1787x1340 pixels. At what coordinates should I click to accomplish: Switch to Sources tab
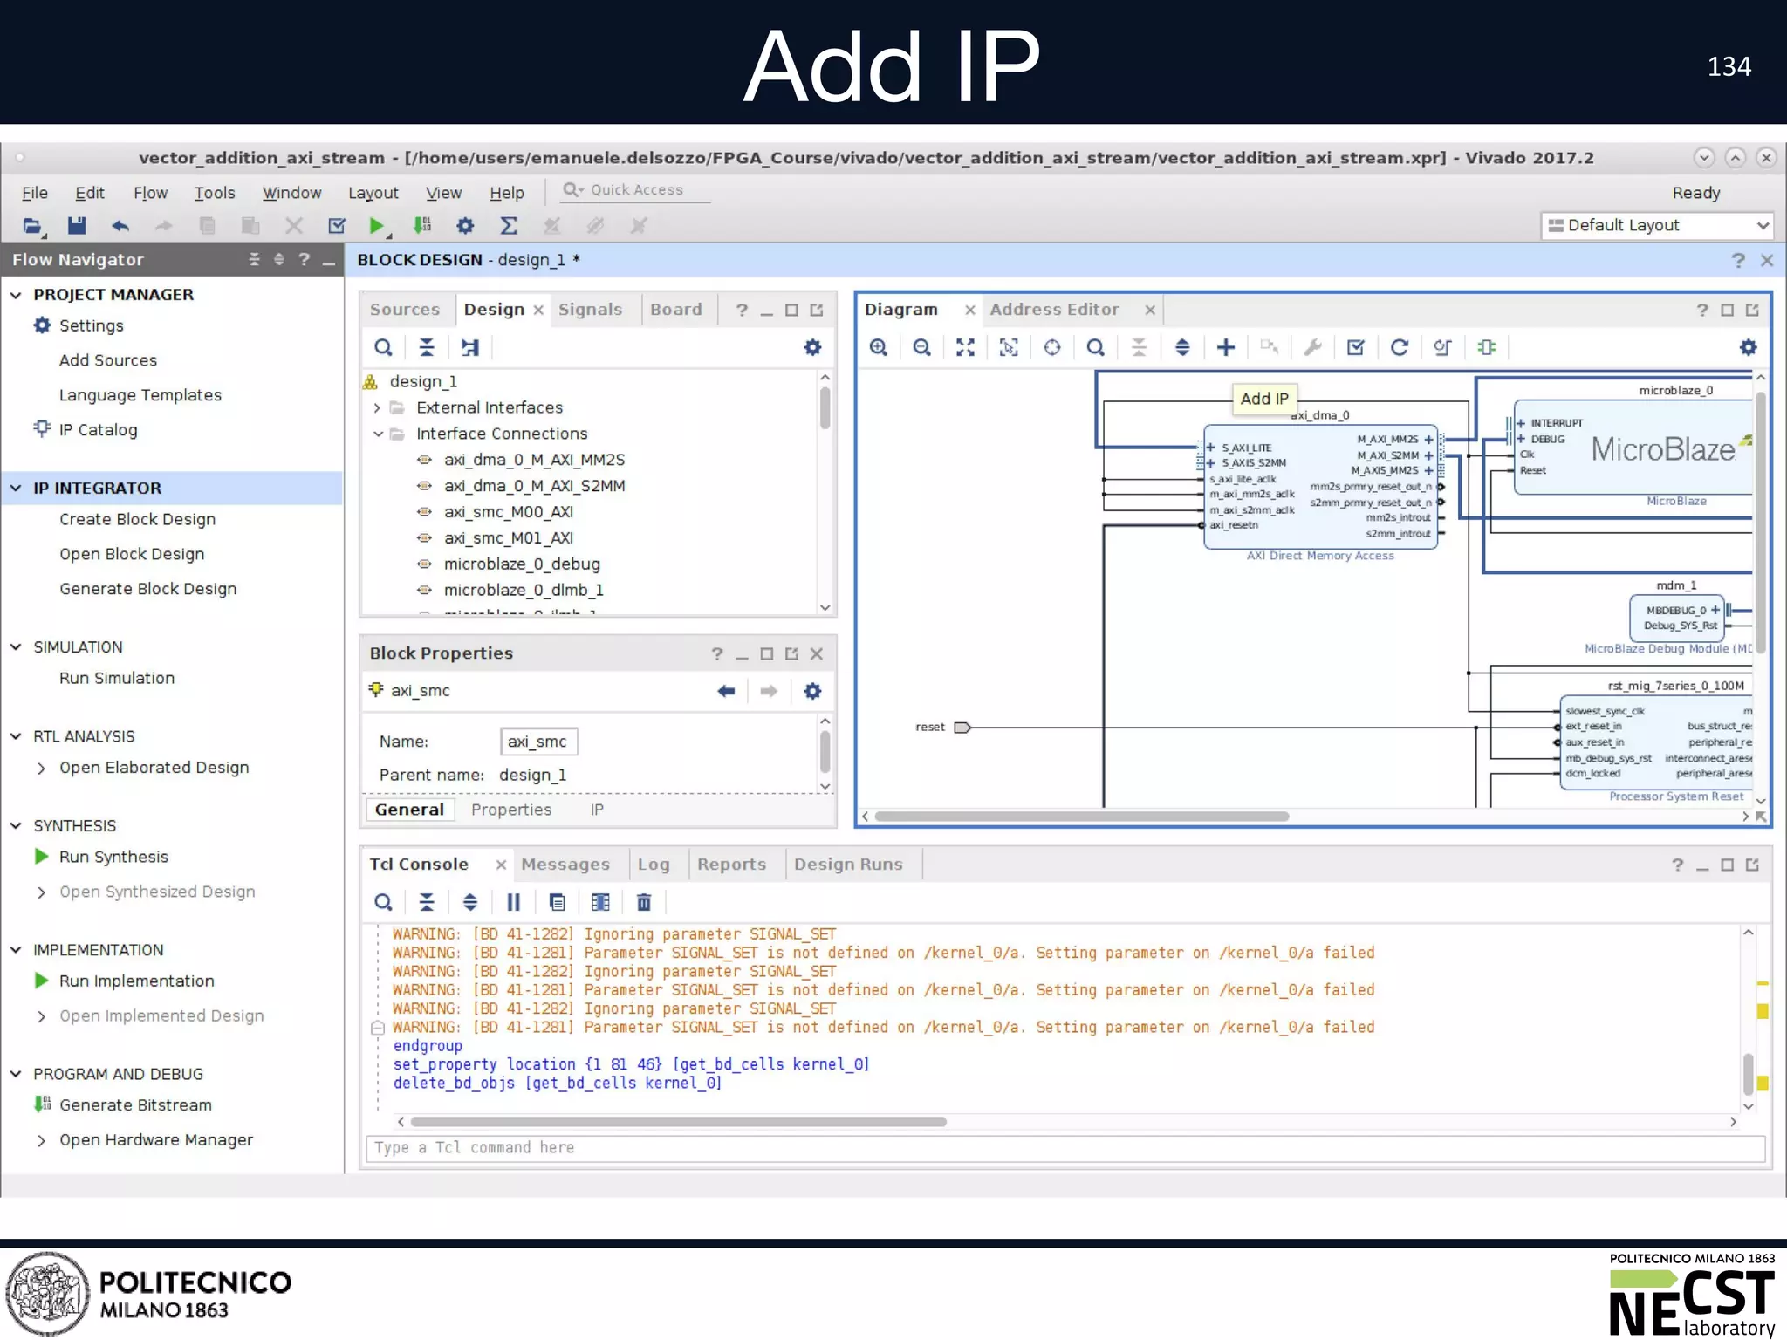pos(405,310)
